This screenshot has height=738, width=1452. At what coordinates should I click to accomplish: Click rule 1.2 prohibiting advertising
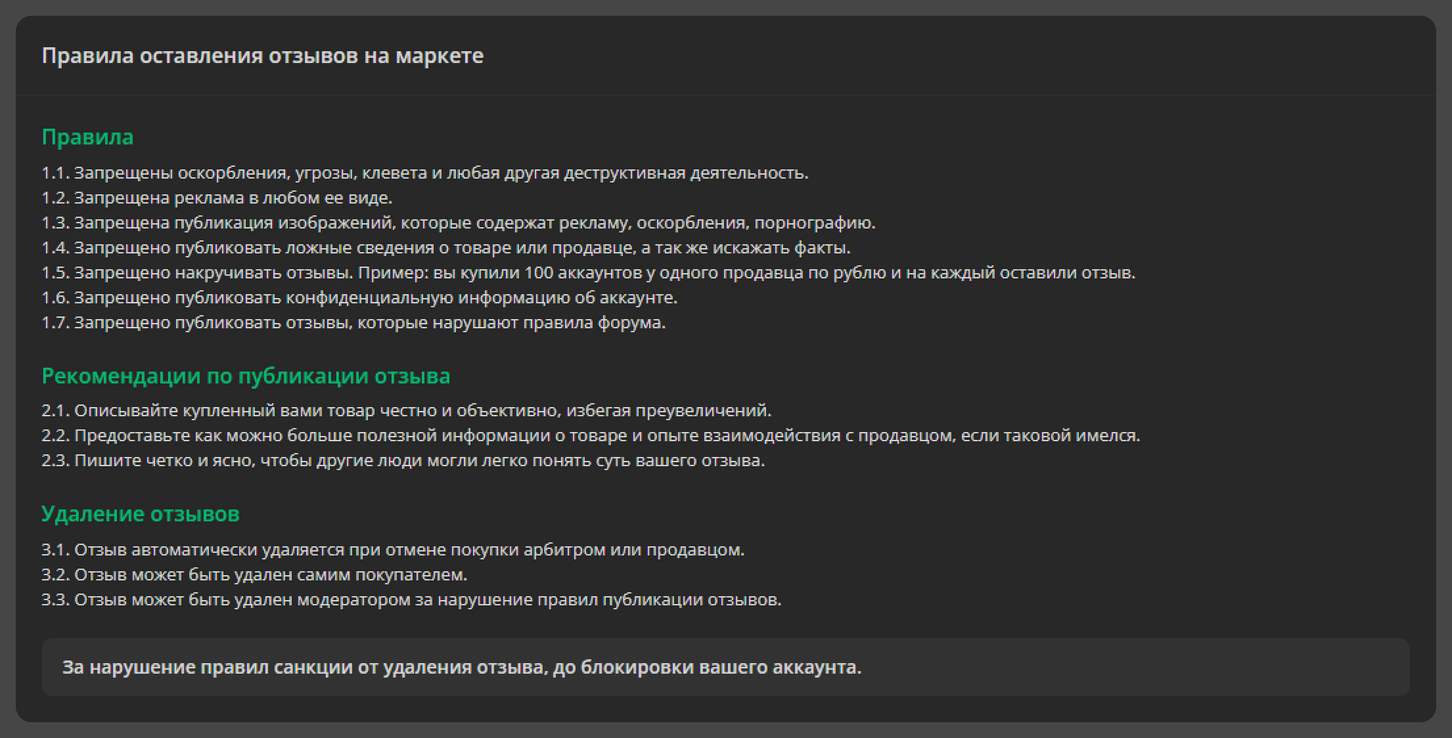pyautogui.click(x=217, y=198)
